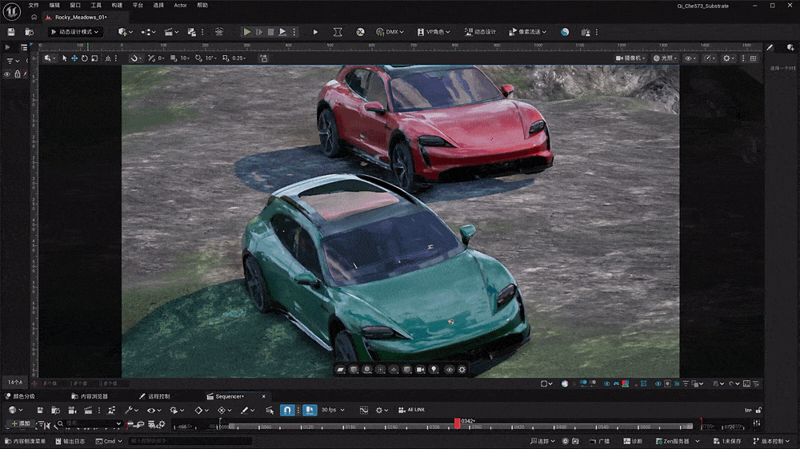Open the 工具 menu
Screen dimensions: 800x449
point(96,5)
